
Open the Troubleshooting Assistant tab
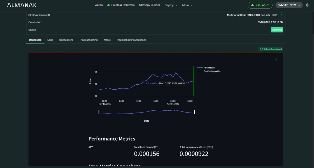tap(131, 40)
